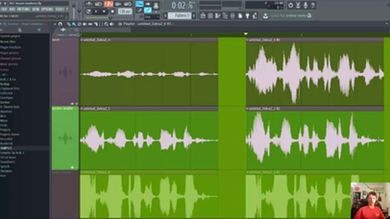390x219 pixels.
Task: Select the Current project browser row
Action: click(x=10, y=36)
